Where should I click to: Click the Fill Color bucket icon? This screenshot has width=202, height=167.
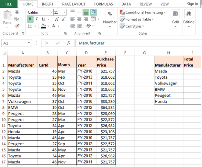point(43,26)
